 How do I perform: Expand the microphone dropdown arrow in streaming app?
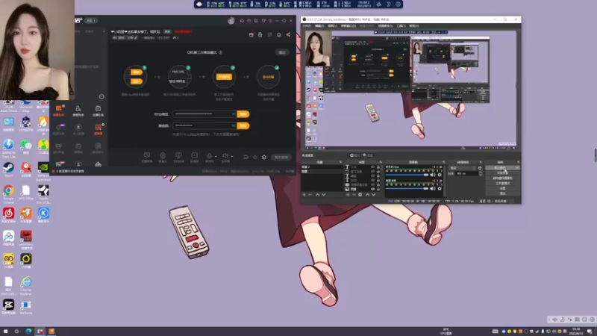coord(216,156)
